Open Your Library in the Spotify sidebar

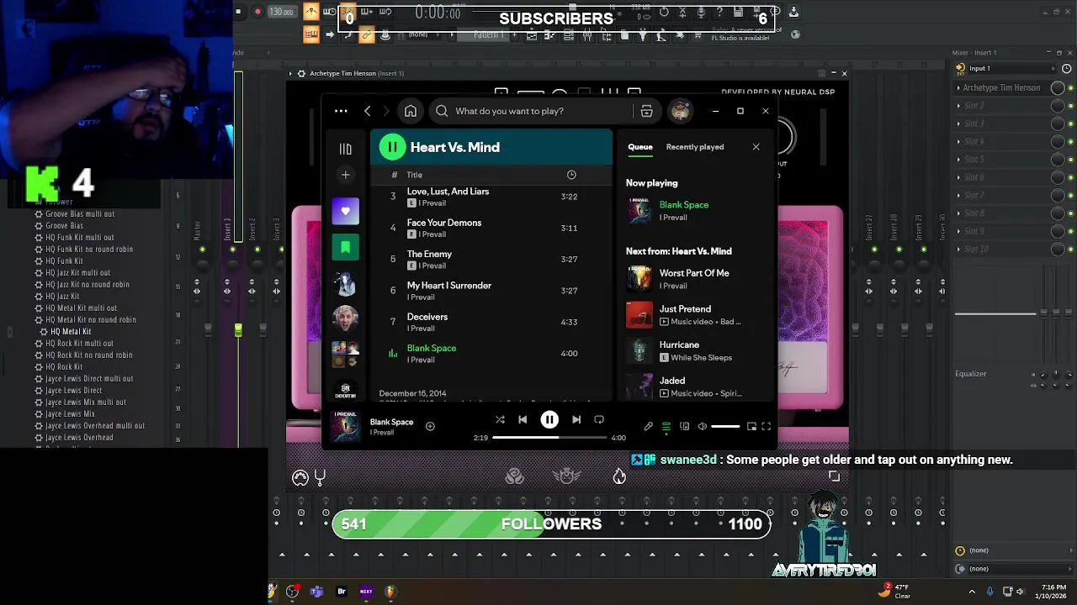345,149
